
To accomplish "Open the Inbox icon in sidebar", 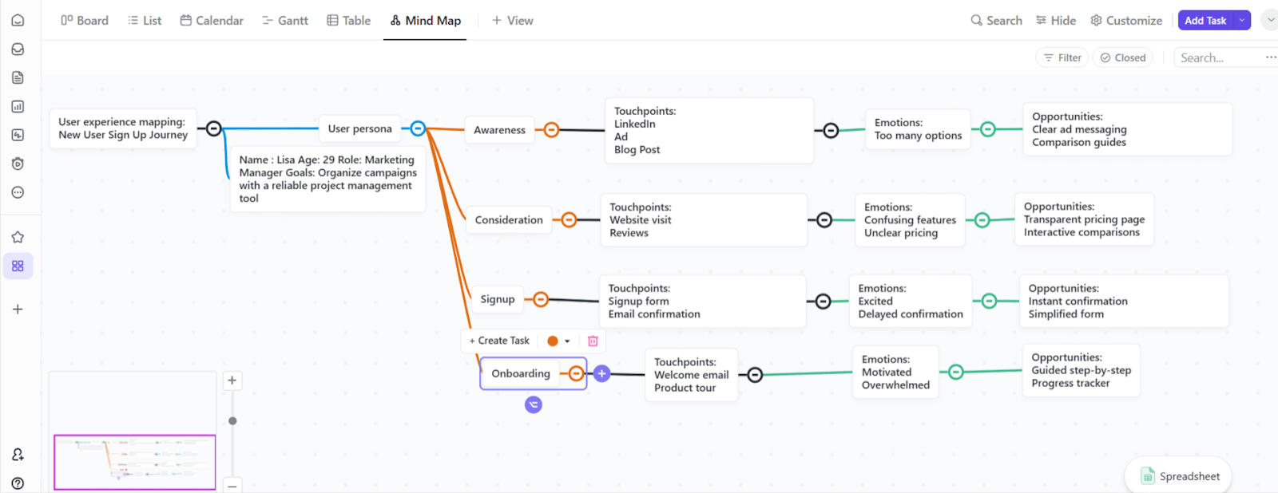I will tap(18, 49).
